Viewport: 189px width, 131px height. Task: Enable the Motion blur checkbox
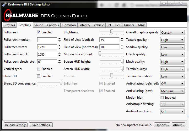point(162,97)
